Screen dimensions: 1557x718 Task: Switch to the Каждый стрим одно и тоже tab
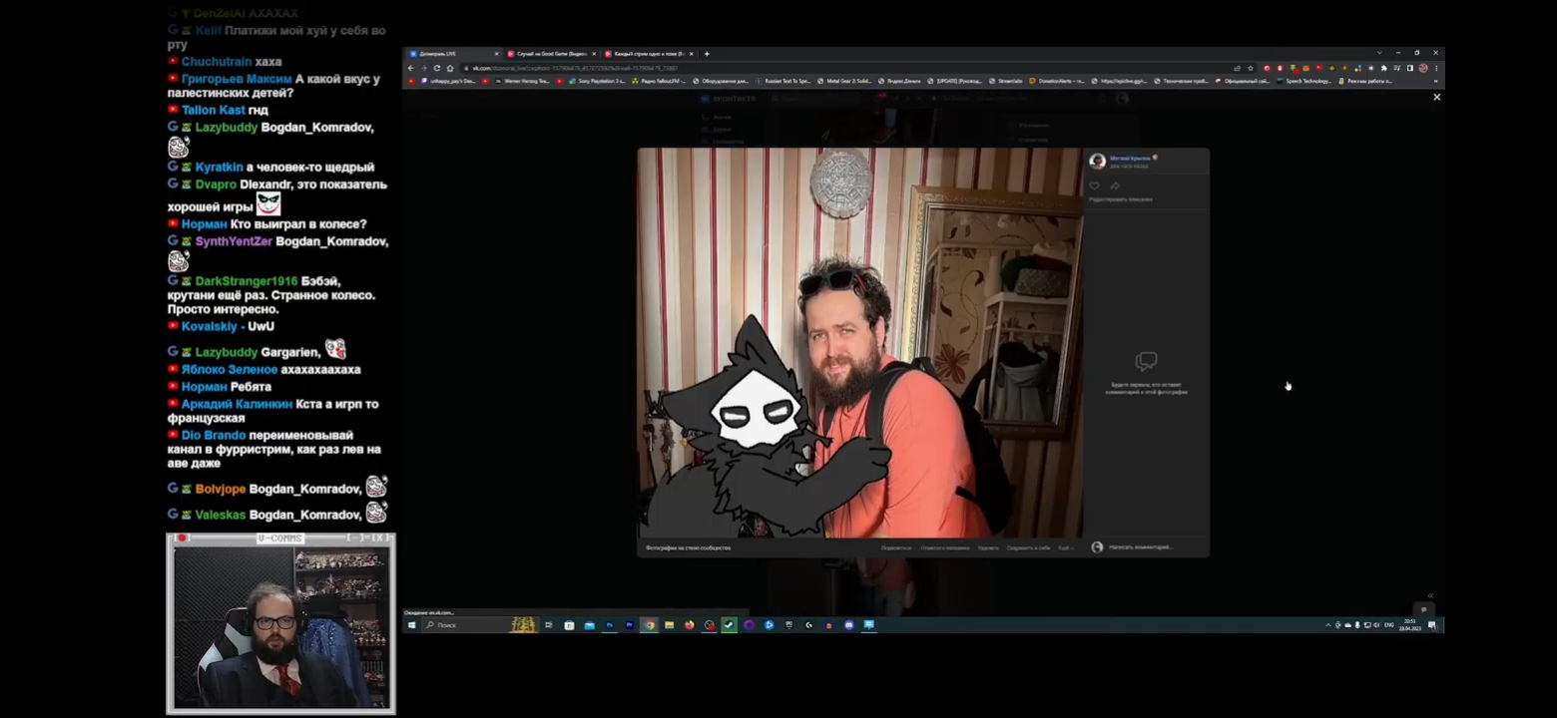tap(649, 54)
